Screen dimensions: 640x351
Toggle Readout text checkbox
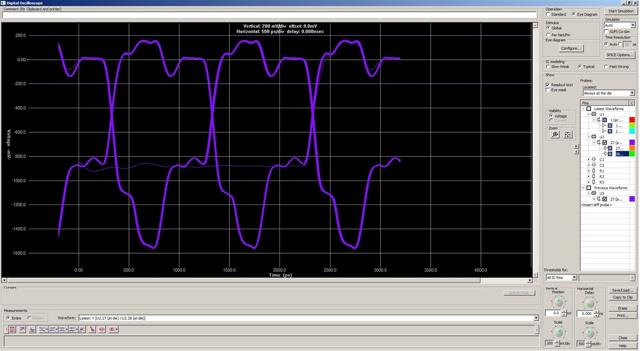click(x=548, y=85)
